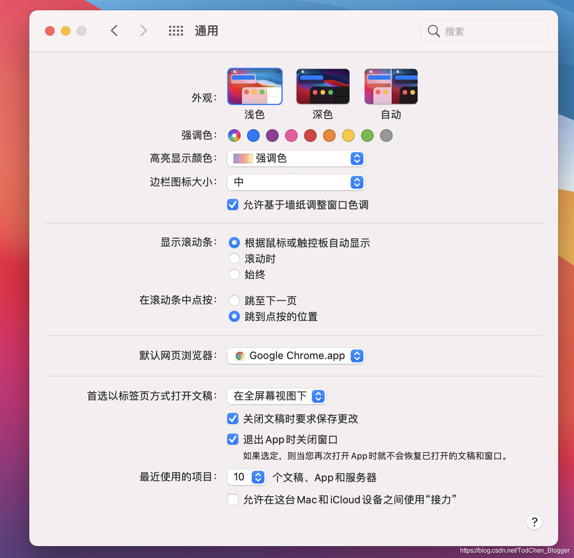574x558 pixels.
Task: Click the forward navigation arrow
Action: pyautogui.click(x=143, y=31)
